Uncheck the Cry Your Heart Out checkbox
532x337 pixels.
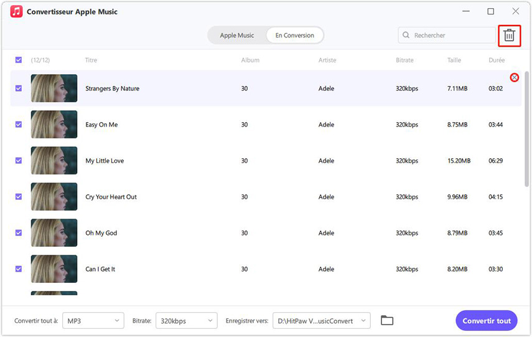(19, 197)
